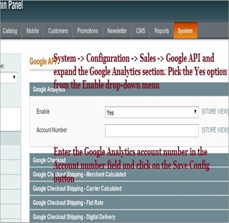The height and width of the screenshot is (223, 229).
Task: Open the Reports menu
Action: pyautogui.click(x=162, y=31)
